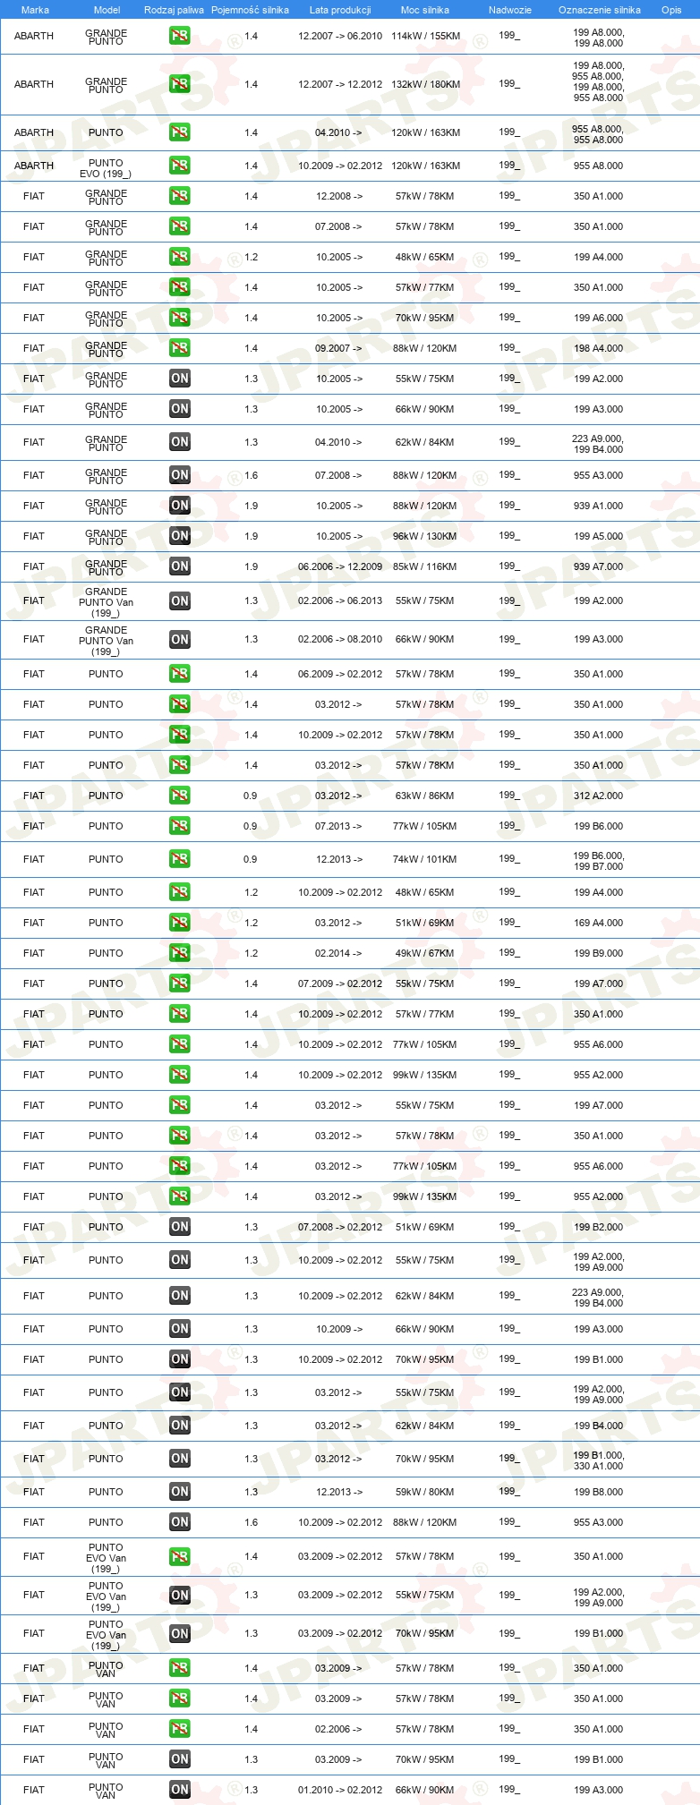Image resolution: width=700 pixels, height=1805 pixels.
Task: Click PB icon in the 198 A4.000 row
Action: pyautogui.click(x=180, y=348)
